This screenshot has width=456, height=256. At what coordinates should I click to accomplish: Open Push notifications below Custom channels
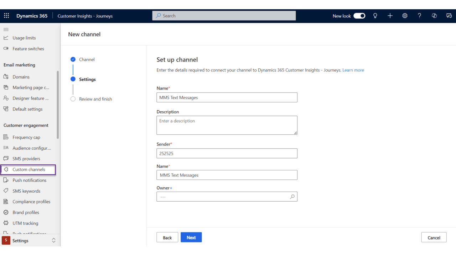(x=29, y=180)
